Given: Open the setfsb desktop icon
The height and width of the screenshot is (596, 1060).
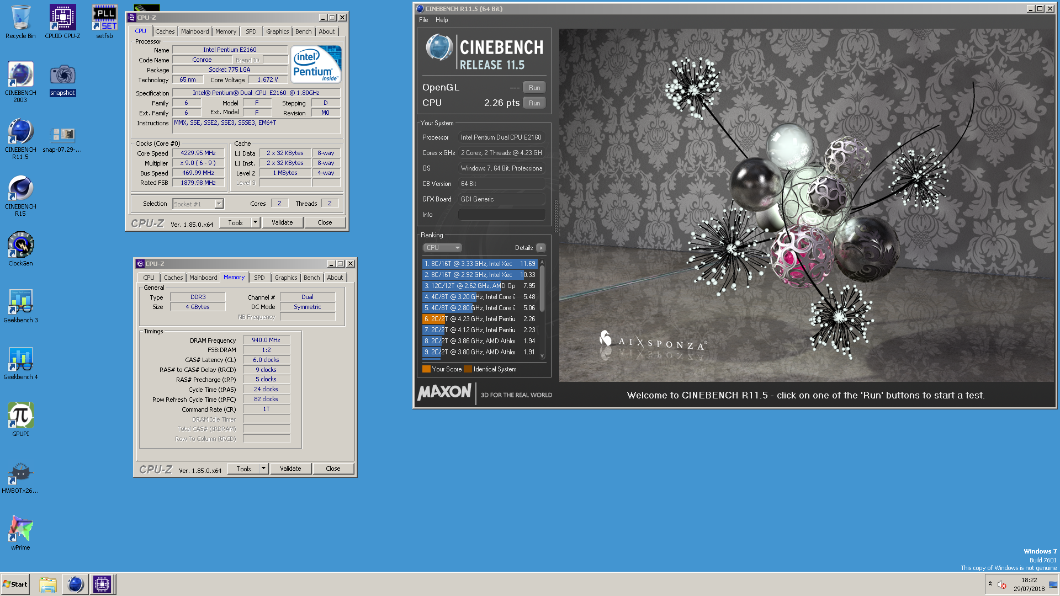Looking at the screenshot, I should [104, 22].
